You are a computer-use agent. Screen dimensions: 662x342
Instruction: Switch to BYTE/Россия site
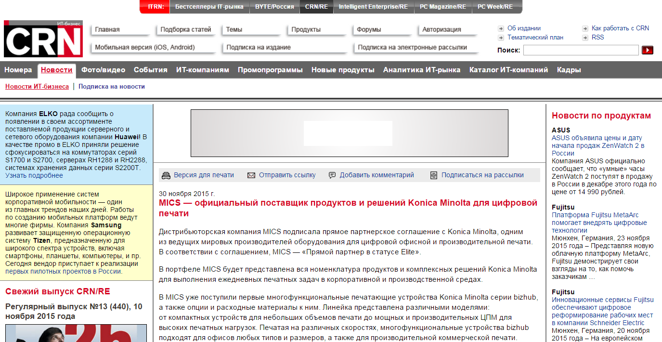(274, 7)
